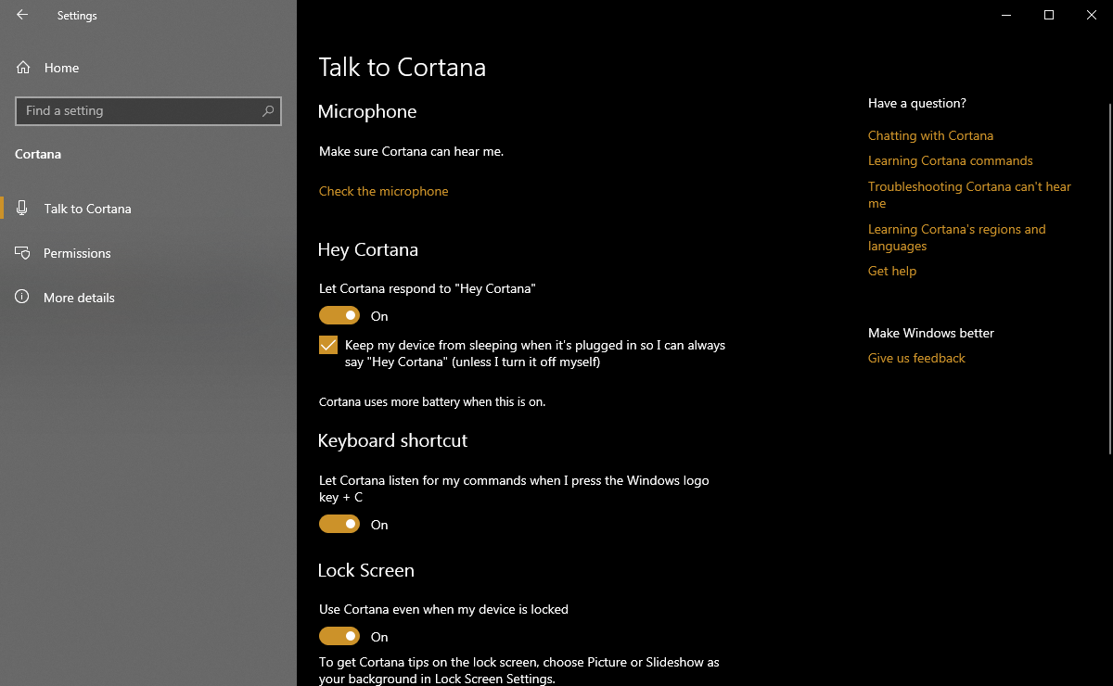Screen dimensions: 1113x686
Task: Open Chatting with Cortana help link
Action: pyautogui.click(x=930, y=135)
